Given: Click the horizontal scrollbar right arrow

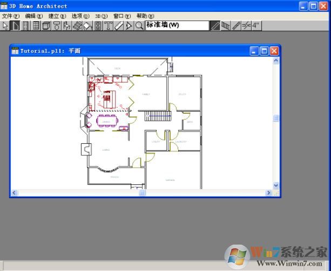Looking at the screenshot, I should pos(268,192).
